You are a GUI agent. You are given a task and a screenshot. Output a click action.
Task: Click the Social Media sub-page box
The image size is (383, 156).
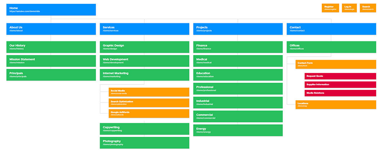pos(149,92)
